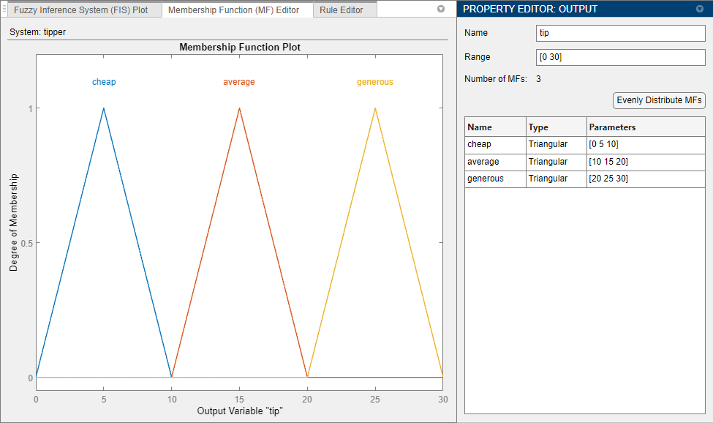713x423 pixels.
Task: Click the 'generous' label on plot
Action: [x=374, y=82]
